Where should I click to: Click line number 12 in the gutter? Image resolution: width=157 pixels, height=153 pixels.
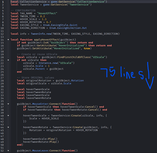2,34
